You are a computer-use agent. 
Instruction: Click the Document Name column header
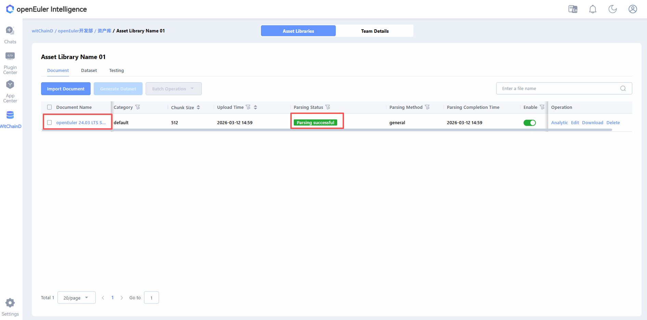(74, 107)
